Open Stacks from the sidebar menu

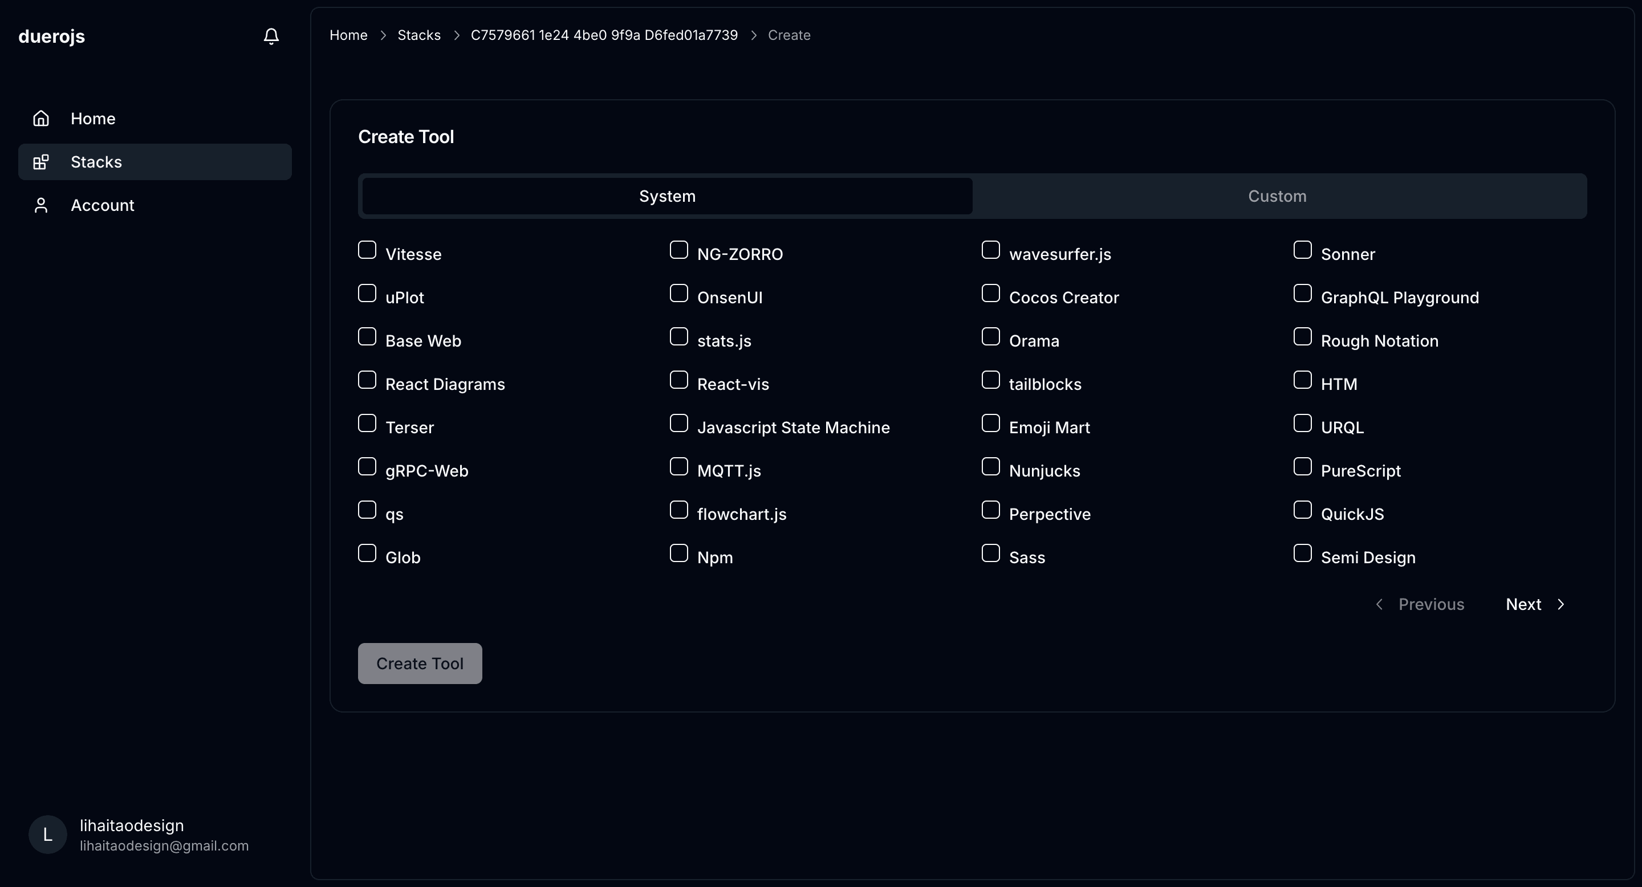pos(155,162)
